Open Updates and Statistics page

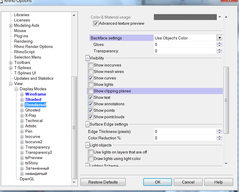click(x=34, y=79)
